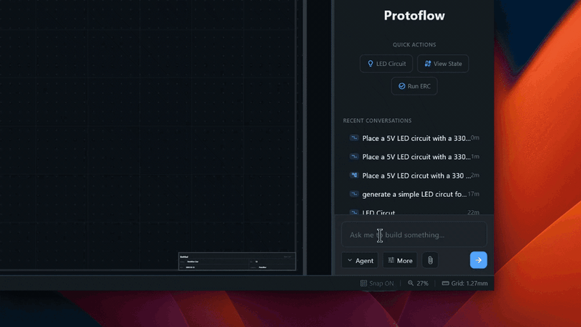Click the icon beside the 2m conversation

[x=354, y=175]
